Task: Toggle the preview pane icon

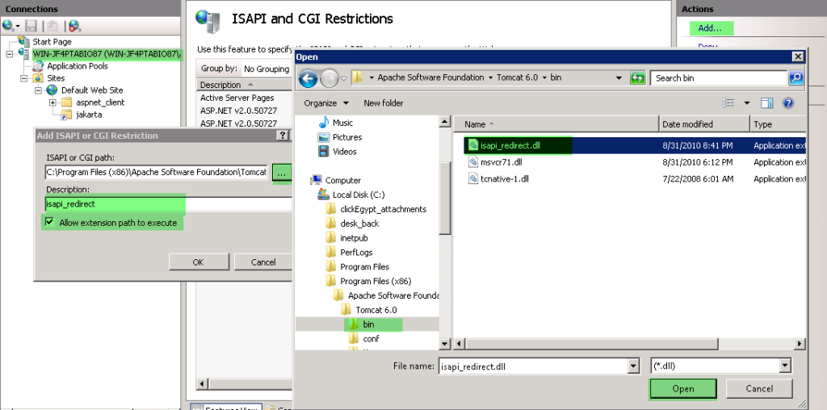Action: click(766, 103)
